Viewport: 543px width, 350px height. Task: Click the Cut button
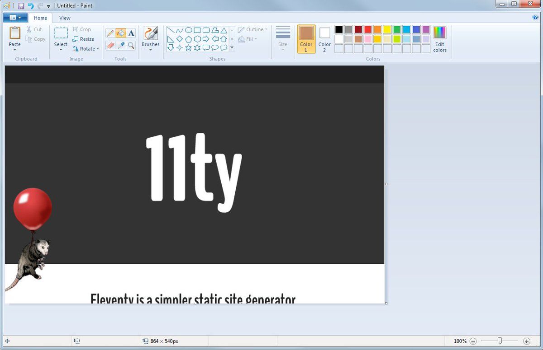tap(34, 29)
